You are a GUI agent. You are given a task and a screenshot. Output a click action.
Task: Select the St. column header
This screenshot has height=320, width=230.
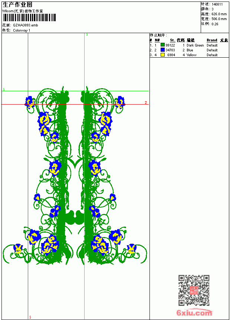pos(172,40)
